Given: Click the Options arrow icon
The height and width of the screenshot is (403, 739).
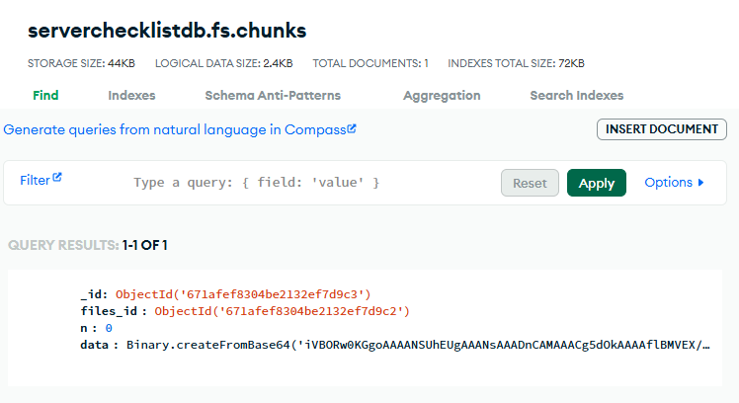Looking at the screenshot, I should tap(700, 183).
